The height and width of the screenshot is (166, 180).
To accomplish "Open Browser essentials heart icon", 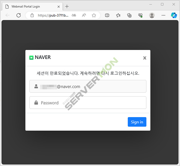I will click(140, 15).
